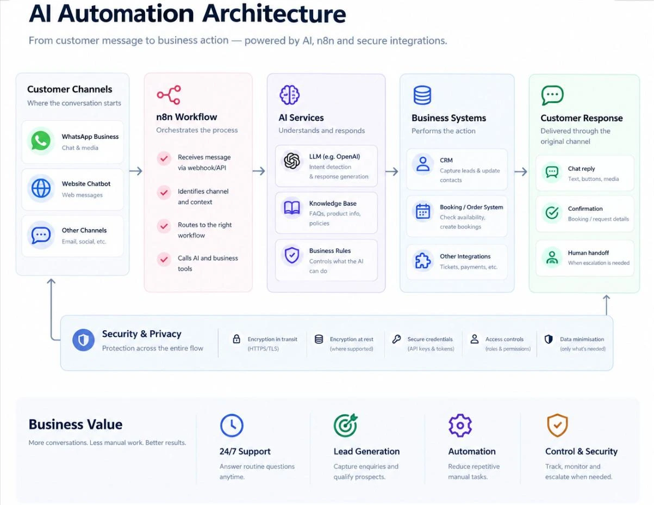Click the checkmark beside Calls AI and business tools
This screenshot has height=505, width=654.
click(x=164, y=260)
